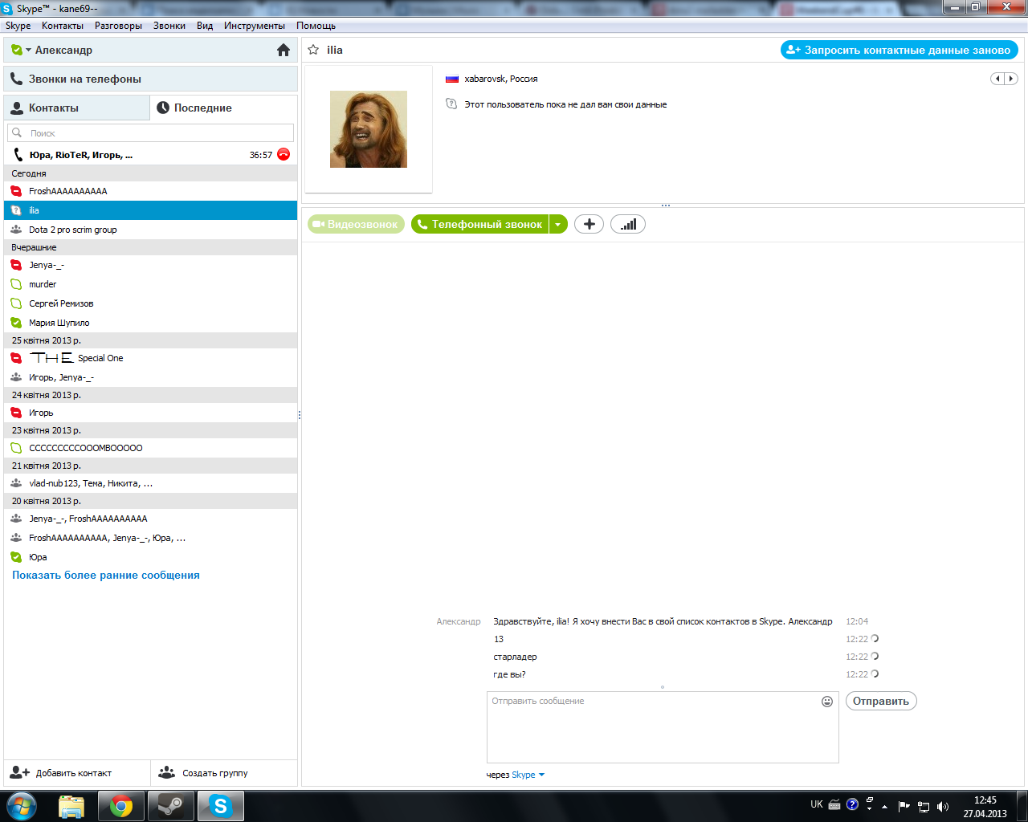1028x822 pixels.
Task: Open the Разговоры menu
Action: [x=118, y=26]
